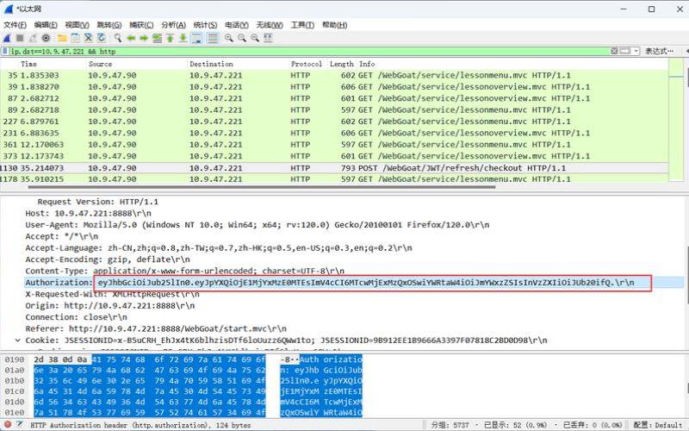Image resolution: width=689 pixels, height=431 pixels.
Task: Collapse the Cookie header tree item
Action: (19, 339)
